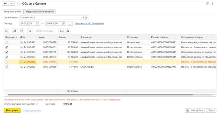Click the yellow Выгрузить button
The height and width of the screenshot is (114, 217).
[x=12, y=111]
